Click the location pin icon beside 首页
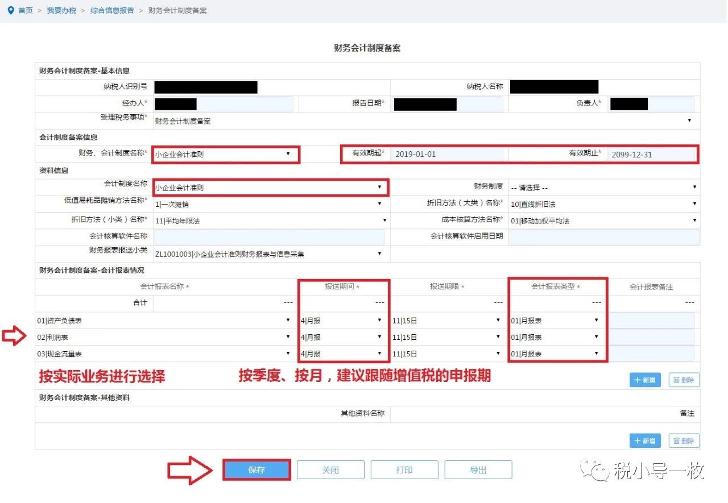The width and height of the screenshot is (728, 503). (x=11, y=11)
